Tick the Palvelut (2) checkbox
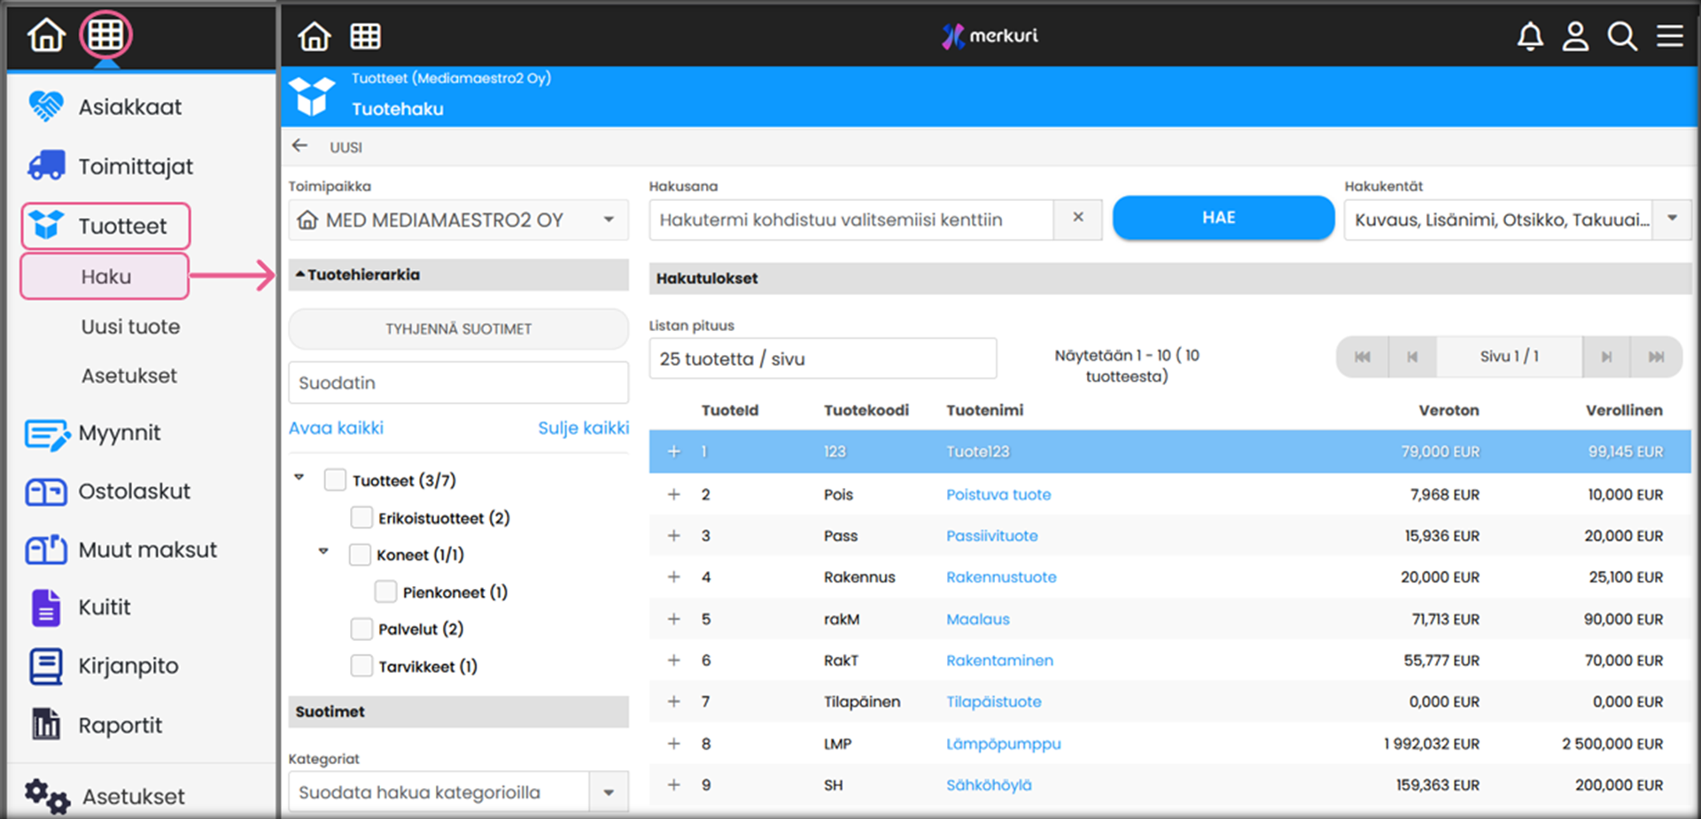The width and height of the screenshot is (1701, 819). [x=361, y=629]
